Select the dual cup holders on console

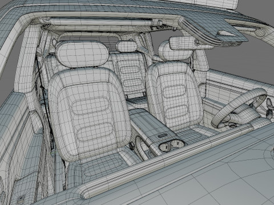pos(171,145)
